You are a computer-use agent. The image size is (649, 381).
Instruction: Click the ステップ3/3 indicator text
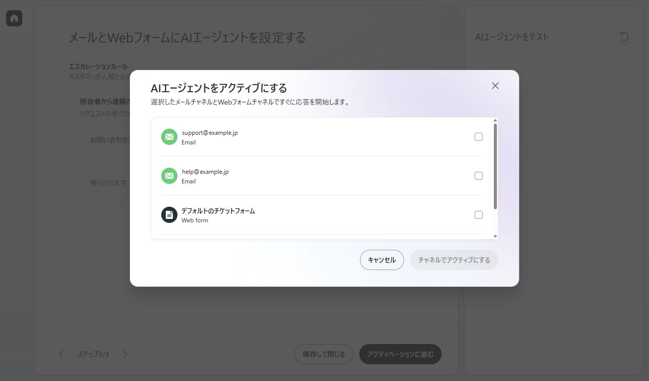(93, 354)
